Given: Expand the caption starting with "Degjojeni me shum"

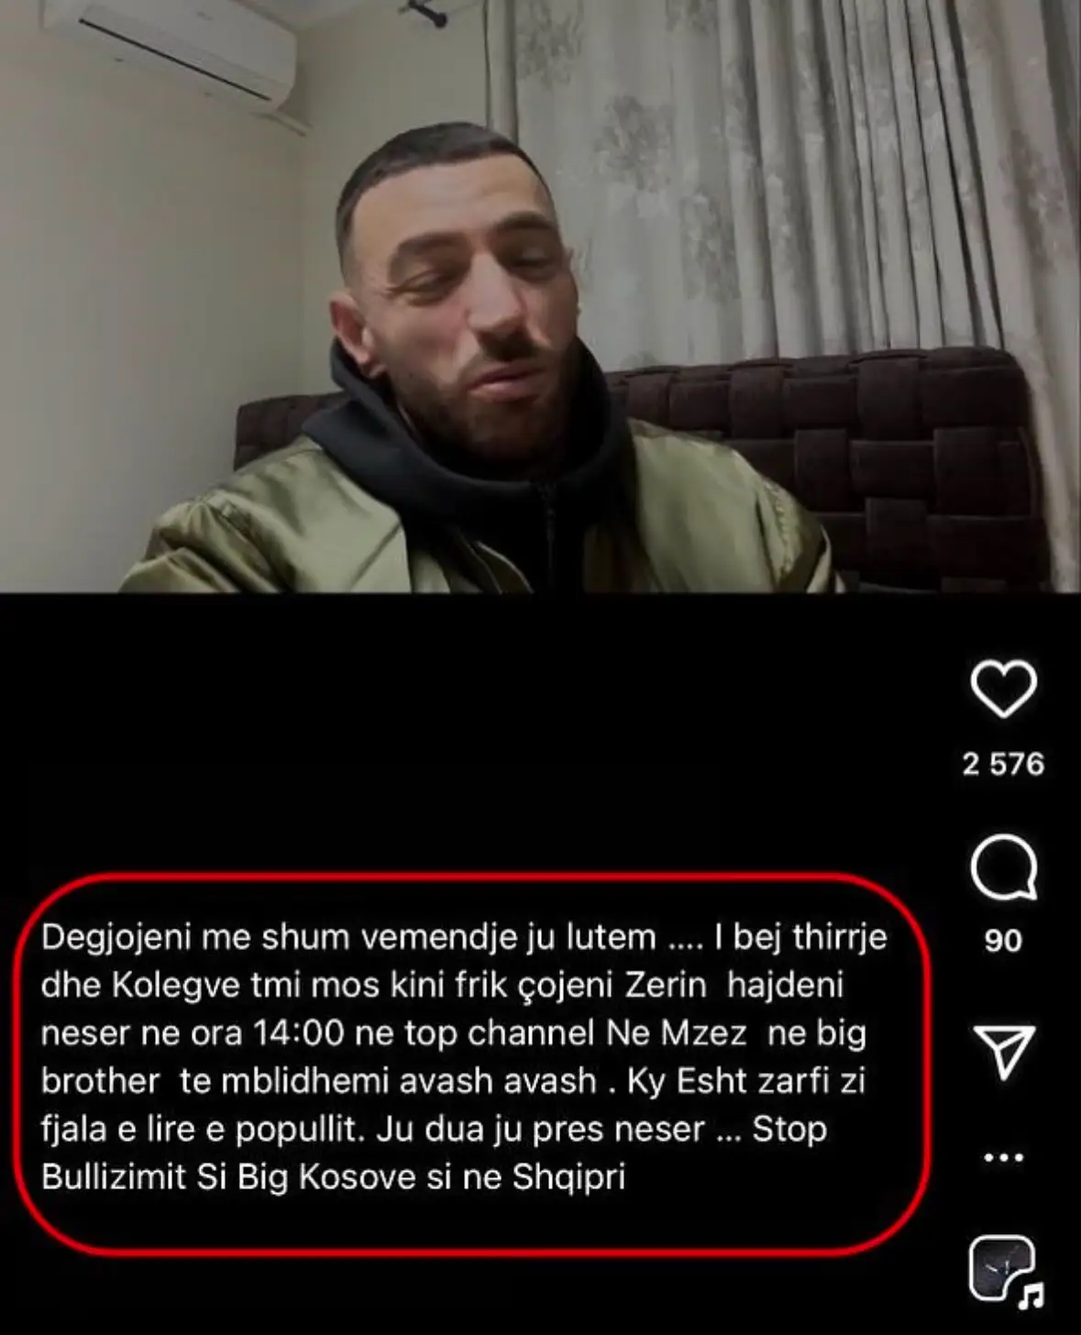Looking at the screenshot, I should [465, 1057].
